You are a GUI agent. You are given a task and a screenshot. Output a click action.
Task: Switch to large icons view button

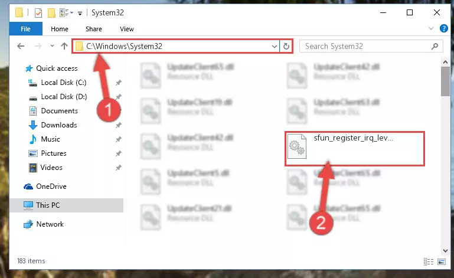click(x=442, y=262)
